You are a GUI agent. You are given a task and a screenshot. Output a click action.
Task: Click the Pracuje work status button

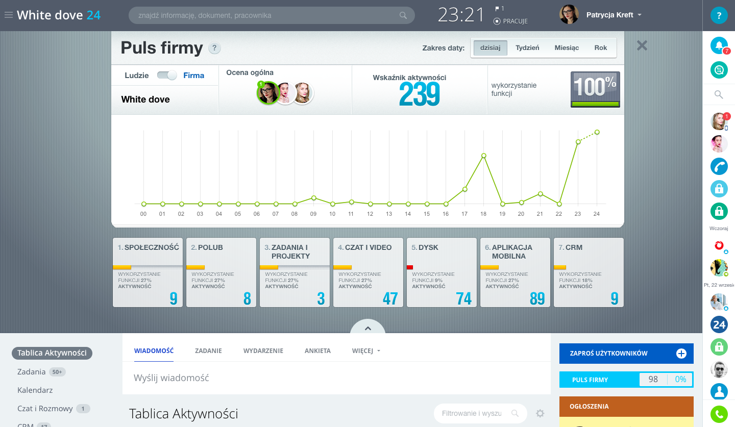510,21
